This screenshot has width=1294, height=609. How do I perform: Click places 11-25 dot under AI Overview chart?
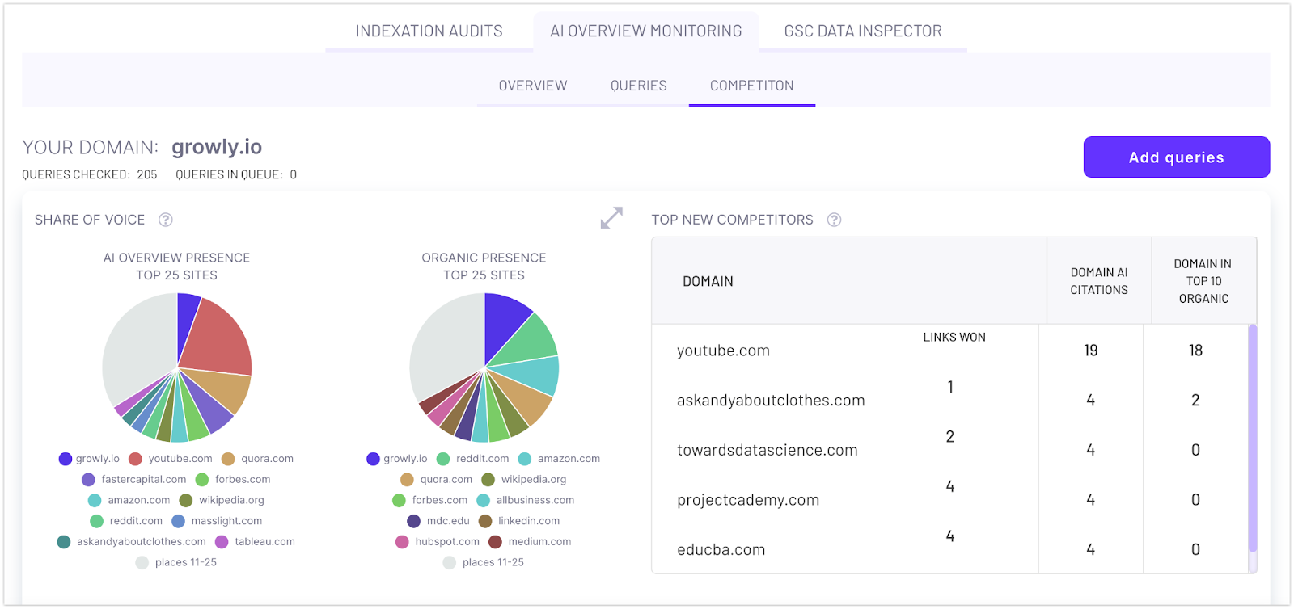pos(142,563)
